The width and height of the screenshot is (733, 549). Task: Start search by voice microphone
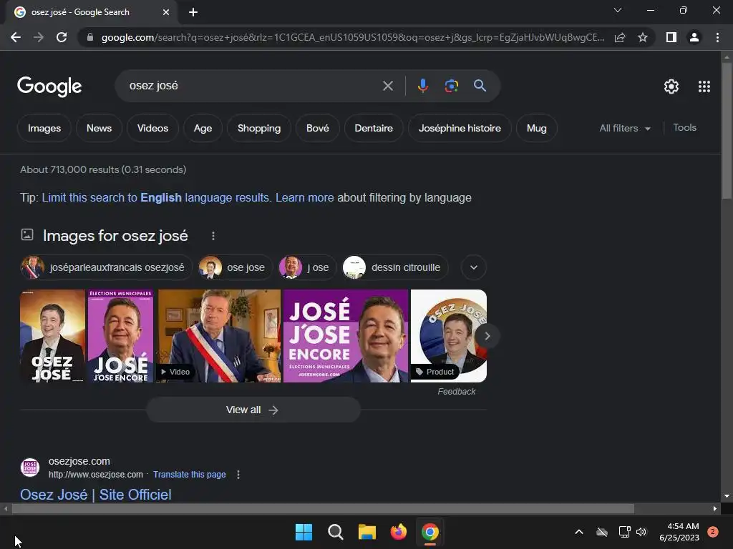422,86
